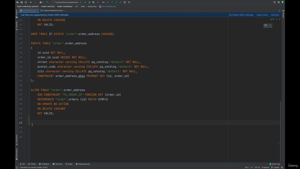The height and width of the screenshot is (169, 300).
Task: Click the Synchronize/reload toolbar icon
Action: pyautogui.click(x=26, y=2)
